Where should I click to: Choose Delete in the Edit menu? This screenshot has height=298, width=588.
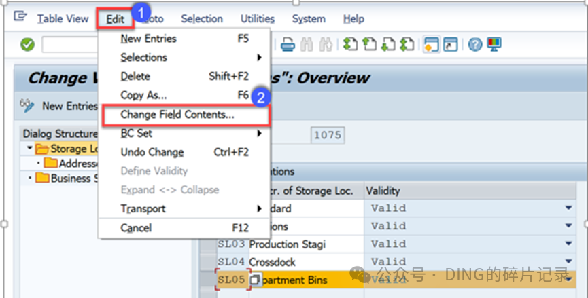point(184,77)
